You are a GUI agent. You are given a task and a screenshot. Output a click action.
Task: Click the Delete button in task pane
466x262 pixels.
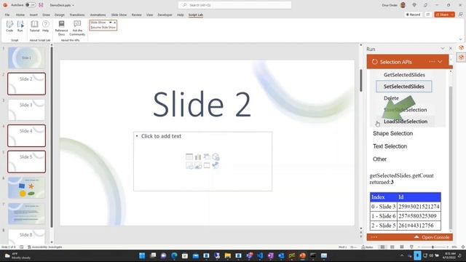click(391, 98)
